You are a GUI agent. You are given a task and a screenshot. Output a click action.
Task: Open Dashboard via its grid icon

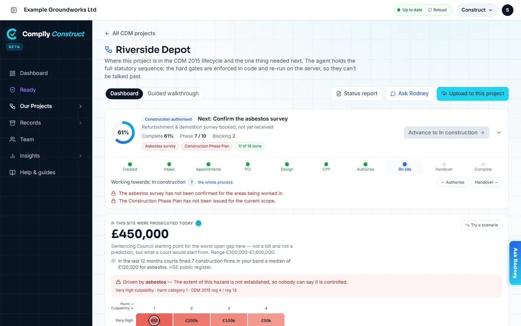(13, 73)
